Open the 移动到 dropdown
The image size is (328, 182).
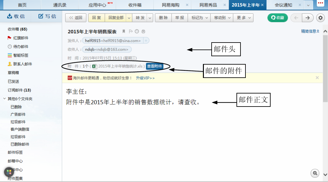(222, 18)
